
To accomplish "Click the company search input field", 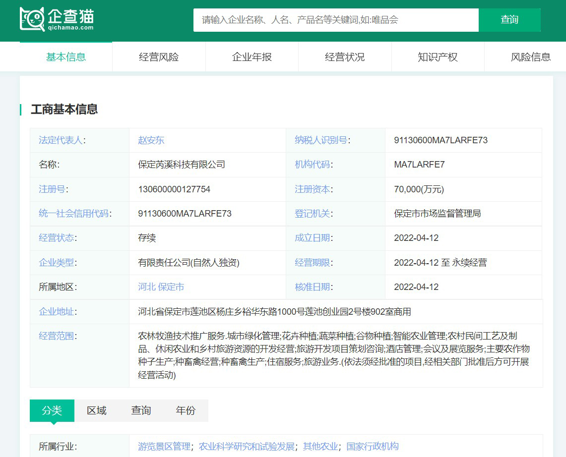I will tap(335, 20).
